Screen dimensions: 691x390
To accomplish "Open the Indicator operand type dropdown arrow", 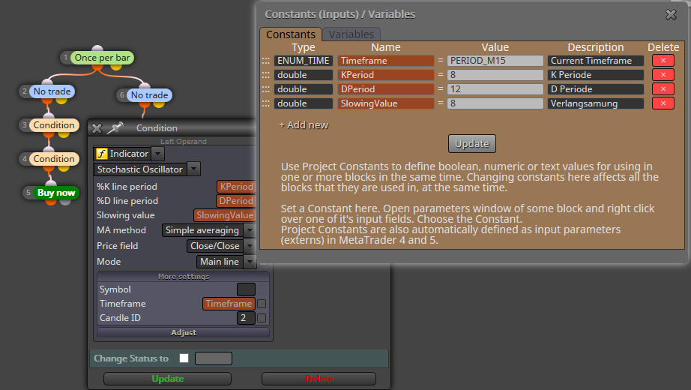I will point(158,154).
